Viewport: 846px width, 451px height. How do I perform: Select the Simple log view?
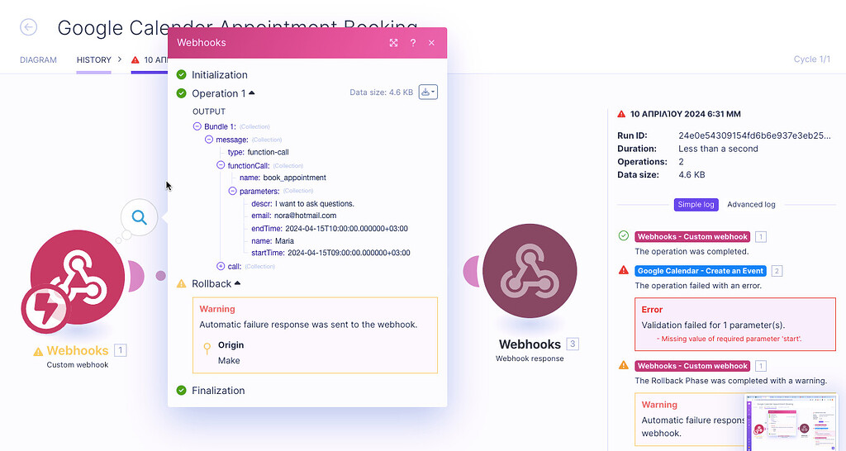pos(696,205)
